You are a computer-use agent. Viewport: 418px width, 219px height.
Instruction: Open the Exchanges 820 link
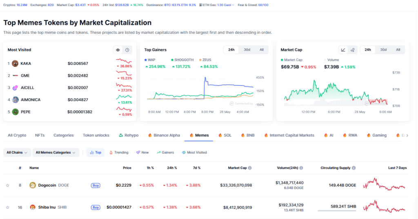pos(42,5)
